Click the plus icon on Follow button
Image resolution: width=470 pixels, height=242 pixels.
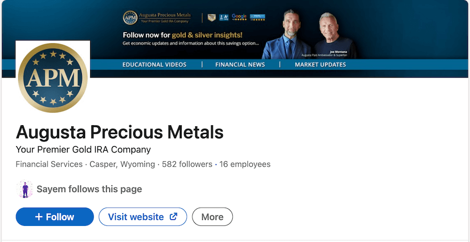click(x=39, y=217)
